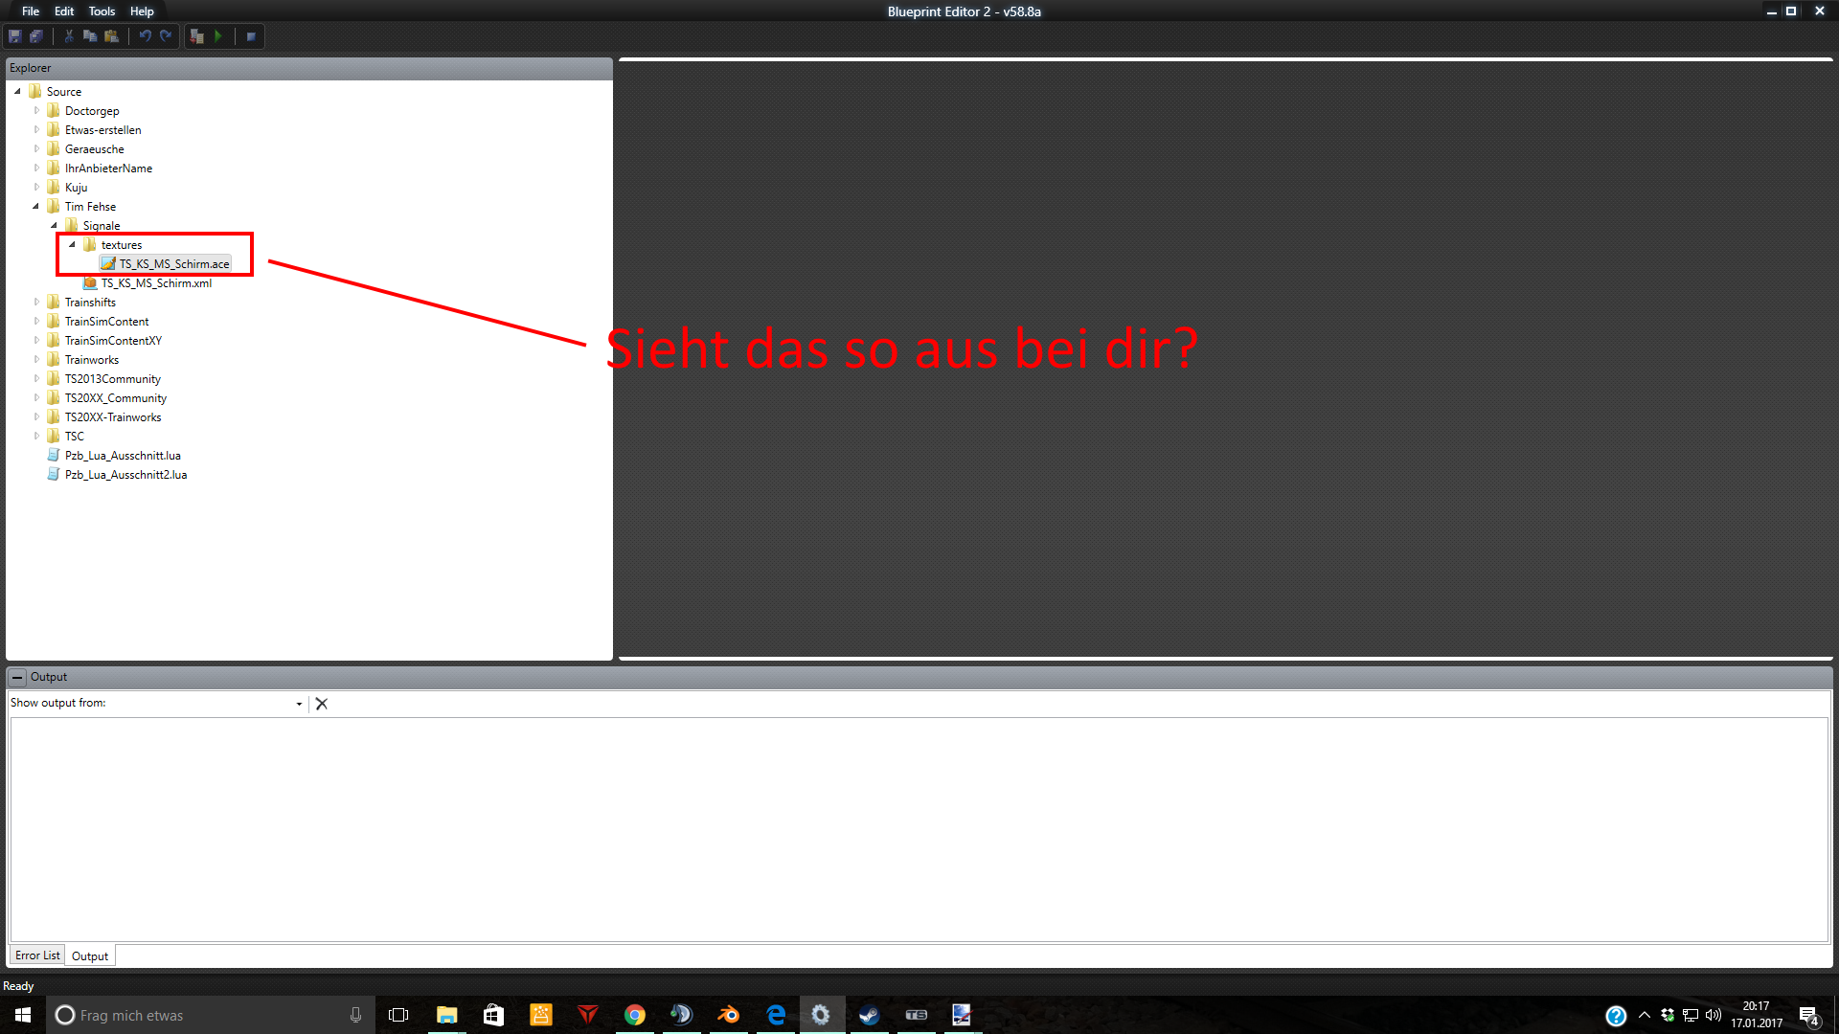
Task: Click the Save All icon
Action: pos(36,36)
